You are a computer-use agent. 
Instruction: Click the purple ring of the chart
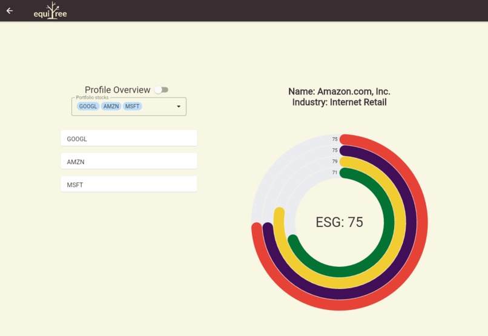coord(411,222)
